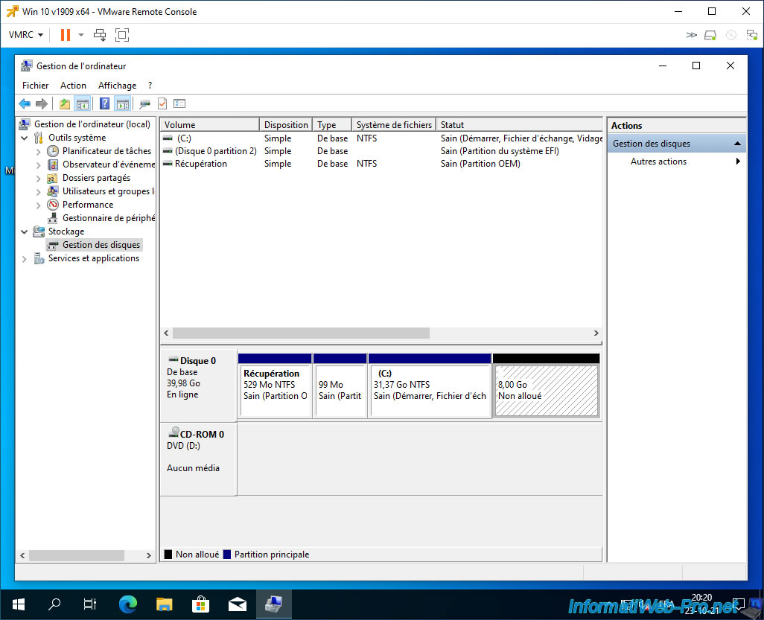Screen dimensions: 764x620
Task: Enter VMRC full screen mode
Action: coord(122,35)
